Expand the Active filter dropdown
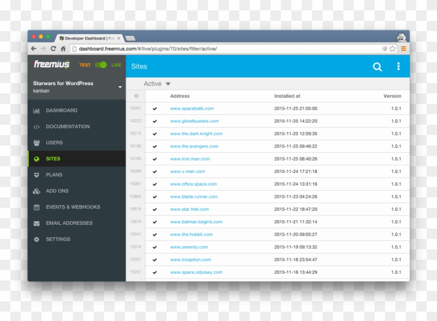 point(156,84)
